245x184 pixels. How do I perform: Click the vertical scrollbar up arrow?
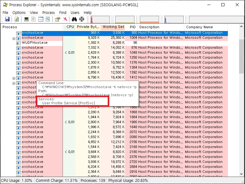tap(241, 27)
